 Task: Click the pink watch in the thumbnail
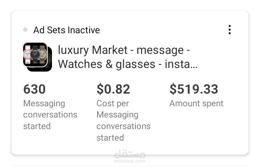pos(27,55)
